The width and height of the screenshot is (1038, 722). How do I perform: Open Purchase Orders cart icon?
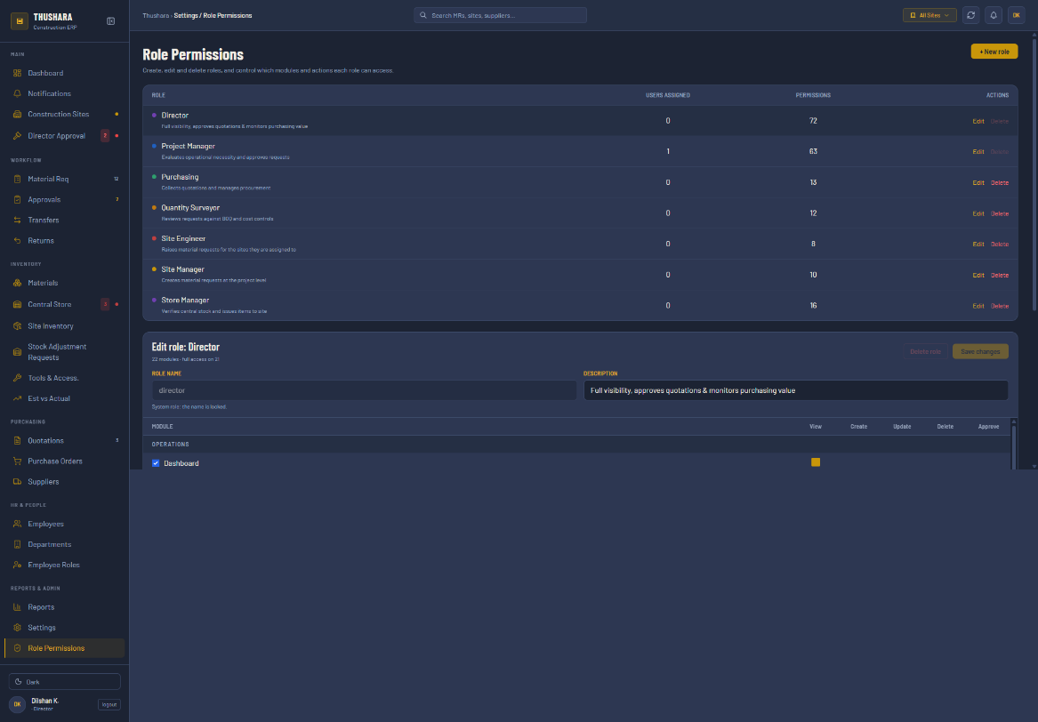(17, 461)
